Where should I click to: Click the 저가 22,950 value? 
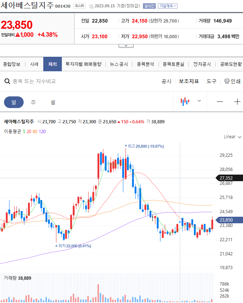(x=140, y=36)
